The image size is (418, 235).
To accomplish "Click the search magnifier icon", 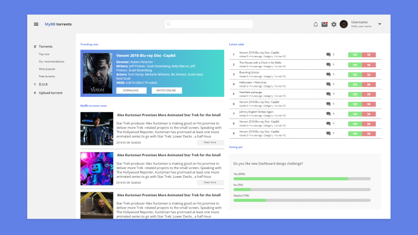I will pyautogui.click(x=168, y=24).
